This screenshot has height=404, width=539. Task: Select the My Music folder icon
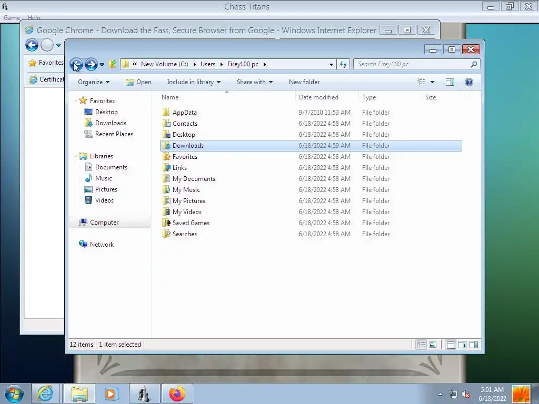coord(166,189)
